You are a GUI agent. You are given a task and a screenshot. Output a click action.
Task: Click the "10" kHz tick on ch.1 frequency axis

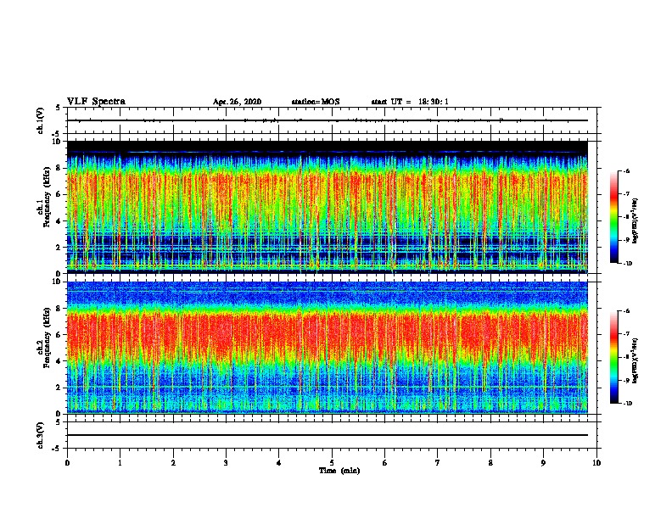(58, 142)
